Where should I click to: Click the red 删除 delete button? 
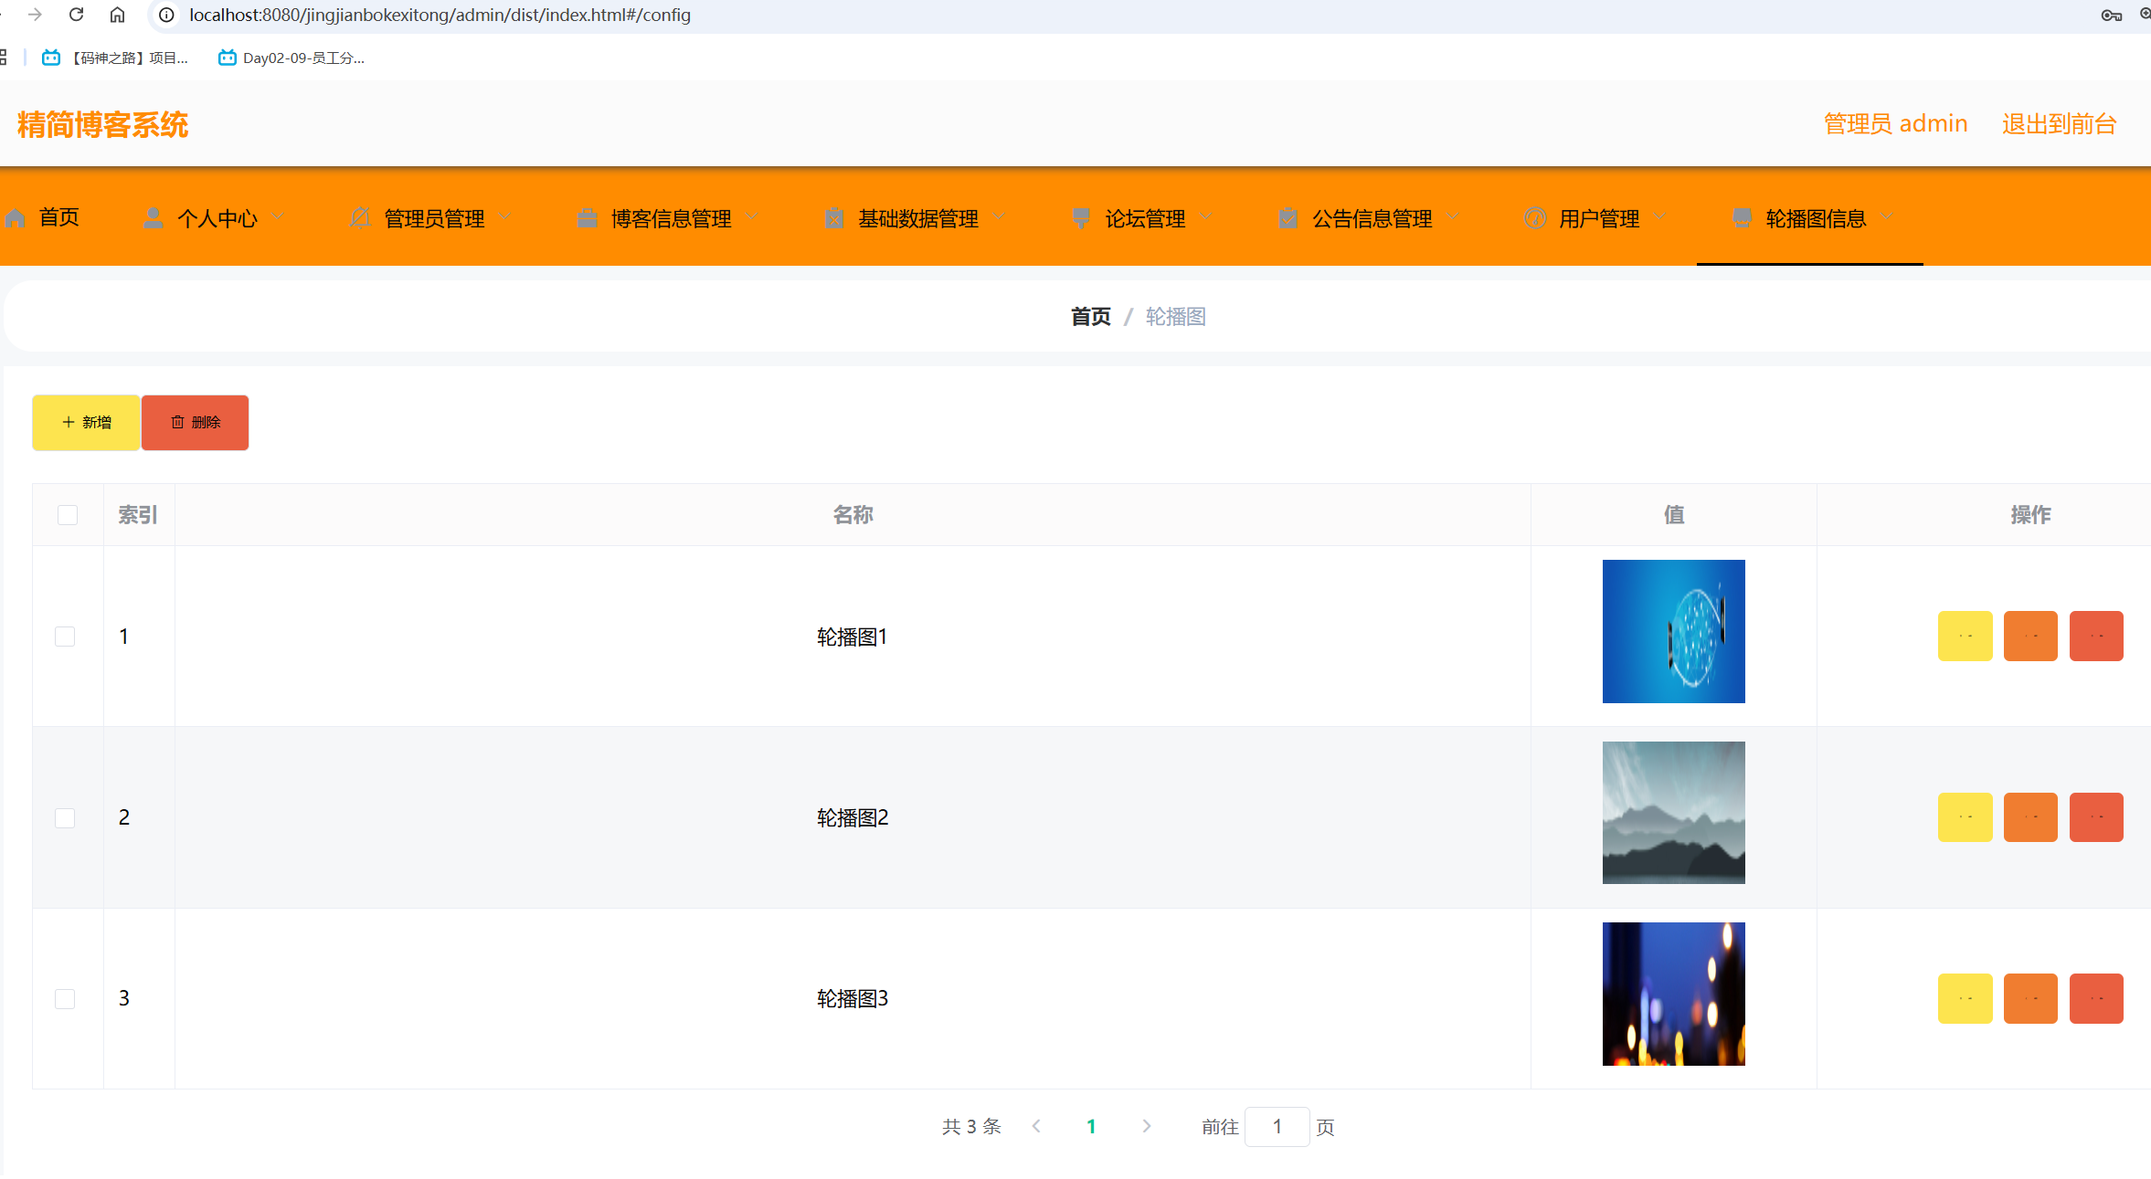pos(195,422)
